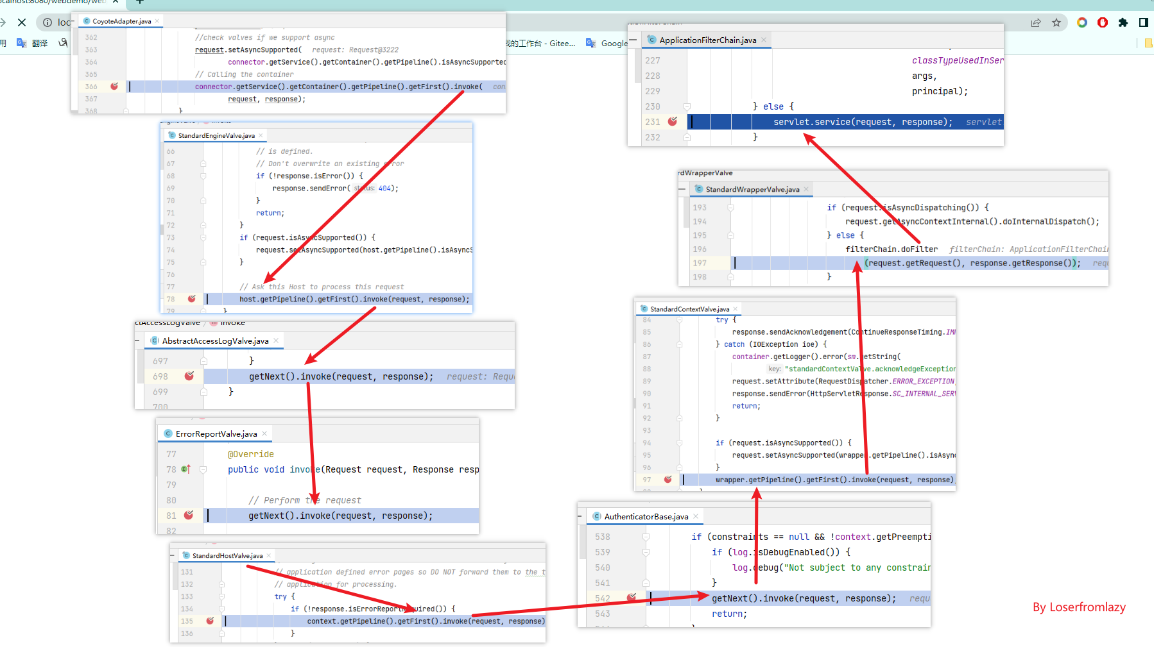Click the ApplicationFilterChain.java tab class icon

pyautogui.click(x=652, y=40)
